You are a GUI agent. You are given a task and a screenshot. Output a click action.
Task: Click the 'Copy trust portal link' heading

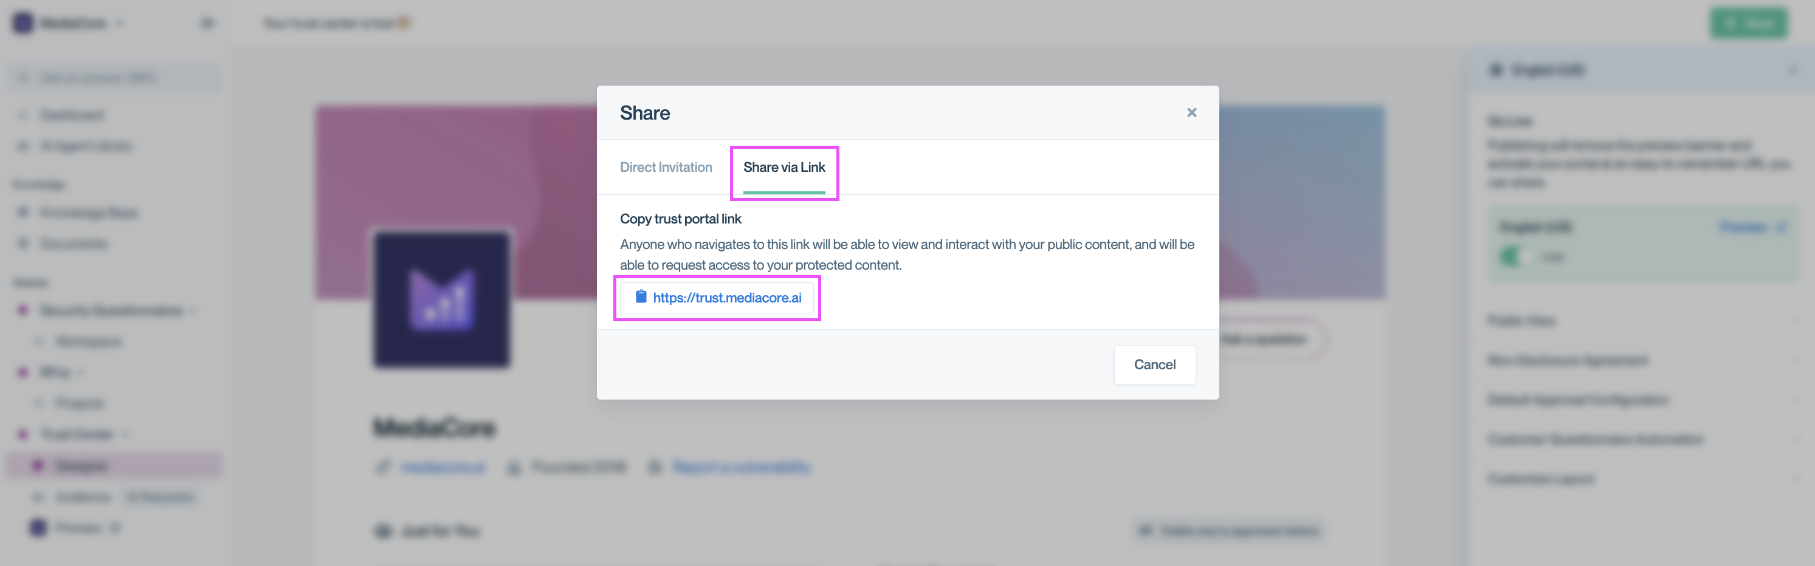(x=681, y=219)
